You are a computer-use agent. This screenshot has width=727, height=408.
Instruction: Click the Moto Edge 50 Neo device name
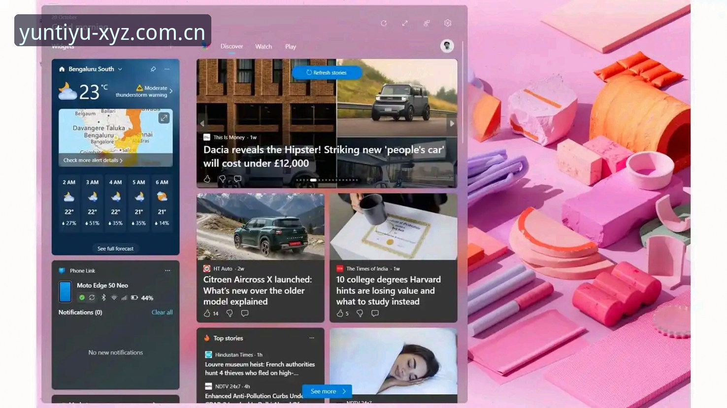click(102, 285)
